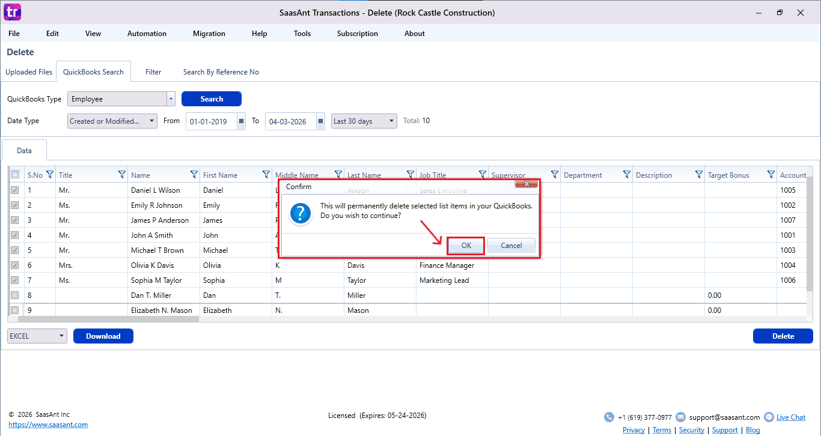This screenshot has height=436, width=821.
Task: Open the Automation menu
Action: point(147,34)
